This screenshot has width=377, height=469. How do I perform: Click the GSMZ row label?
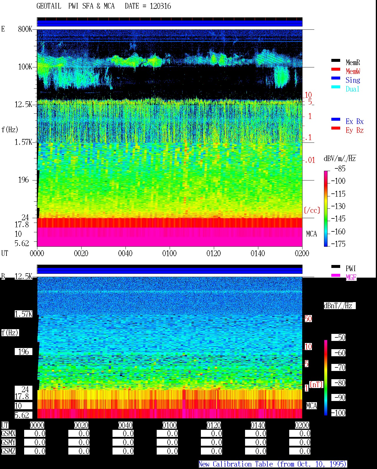pos(8,451)
